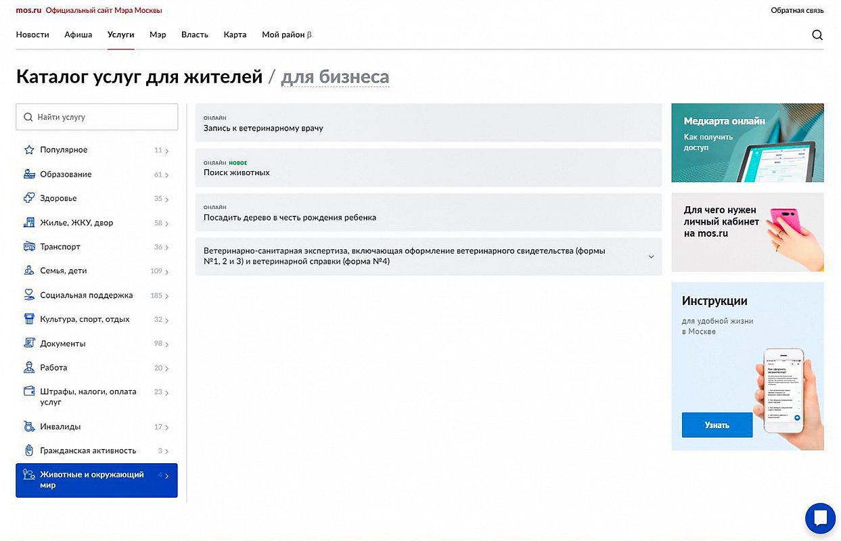
Task: Click the search magnifier icon in header
Action: [817, 35]
